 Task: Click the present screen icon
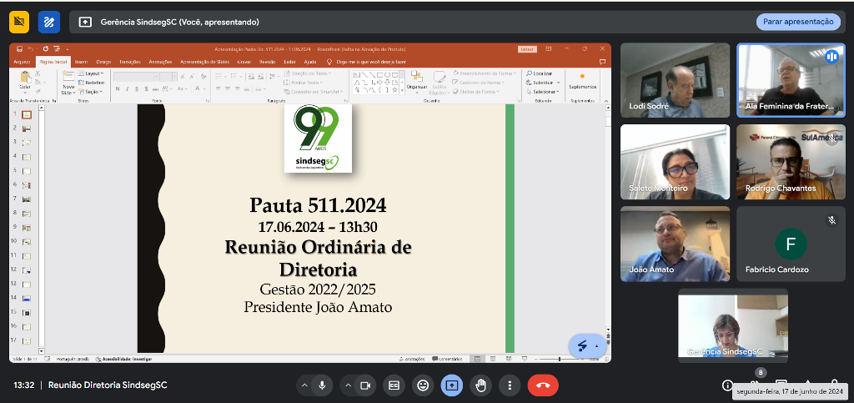(x=451, y=385)
